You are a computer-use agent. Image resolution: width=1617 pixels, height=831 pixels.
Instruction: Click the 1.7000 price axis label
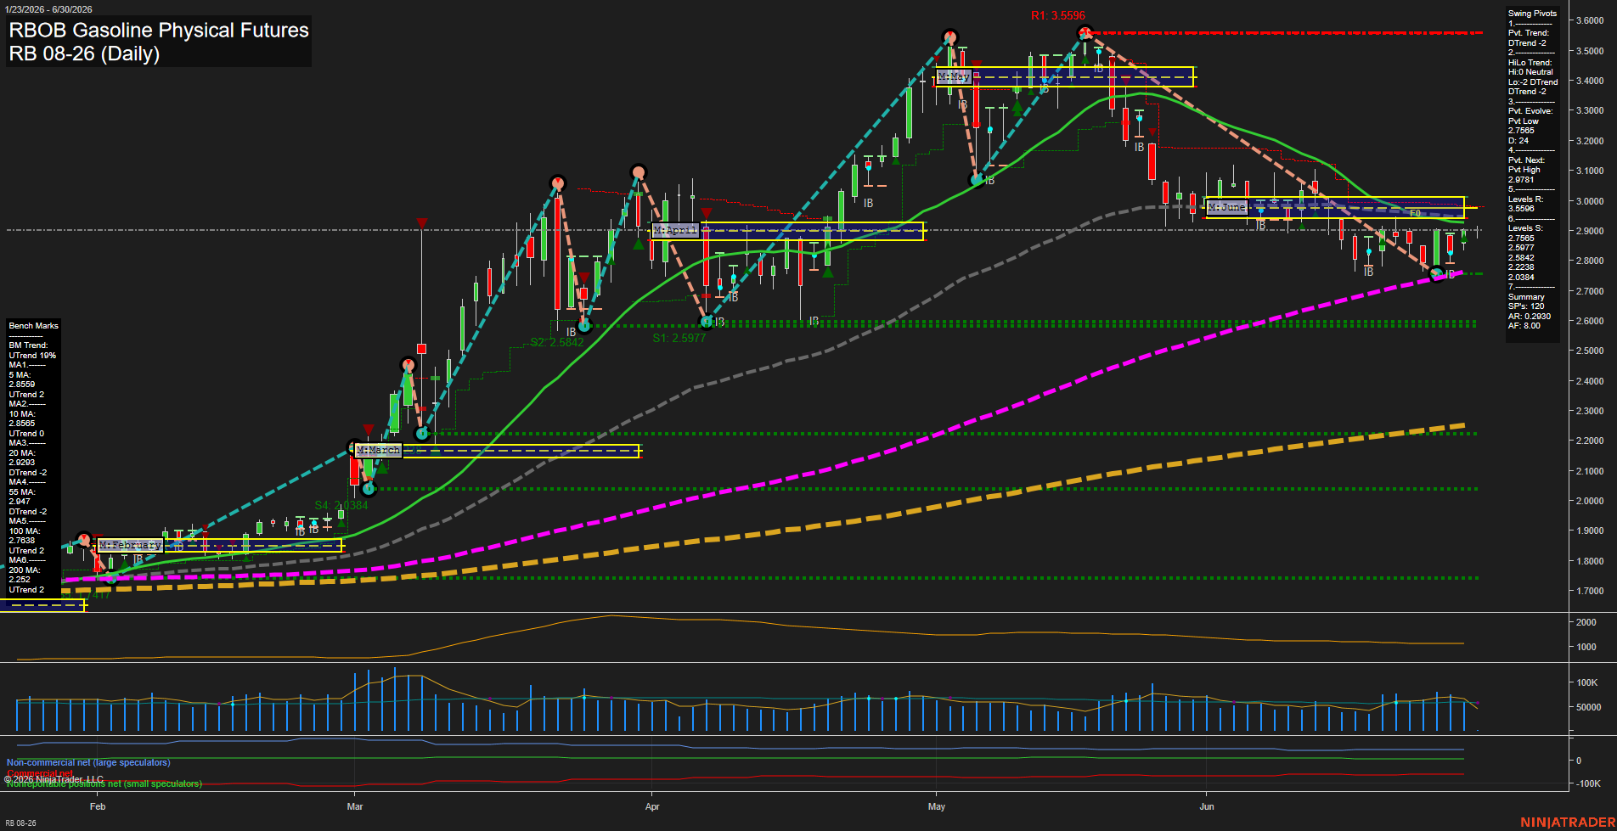click(1590, 591)
